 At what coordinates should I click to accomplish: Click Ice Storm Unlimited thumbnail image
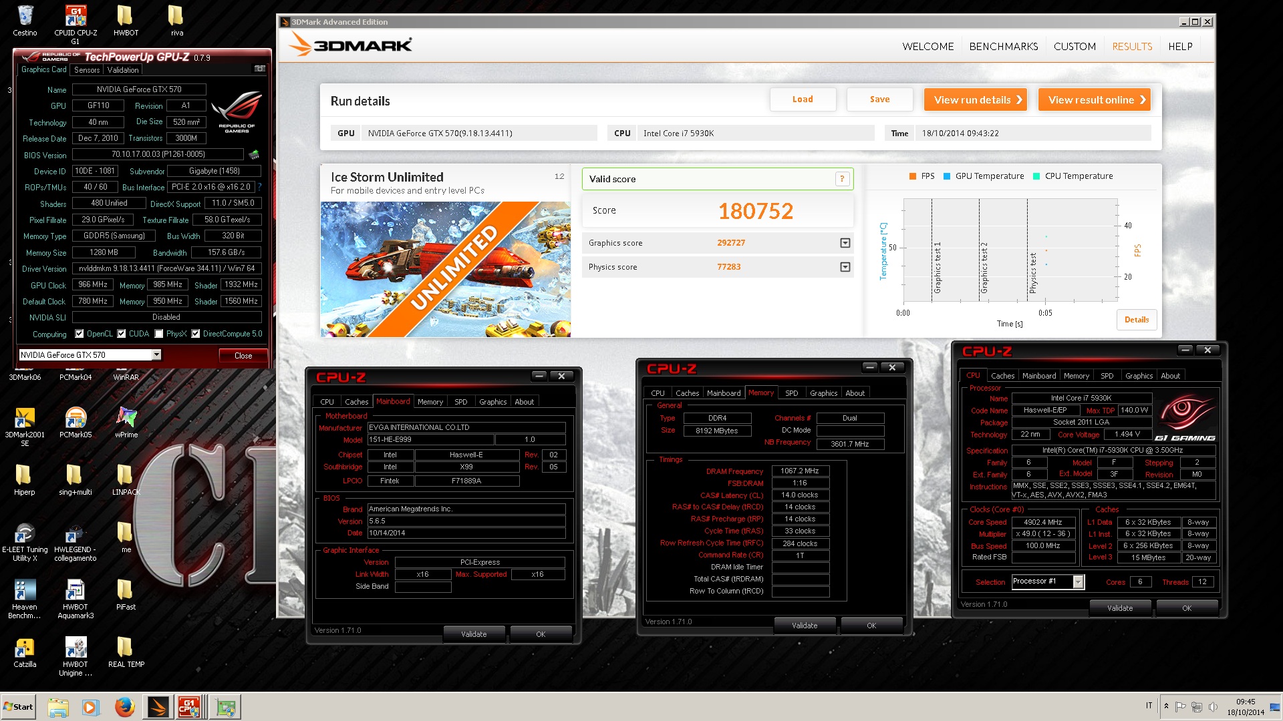click(445, 269)
